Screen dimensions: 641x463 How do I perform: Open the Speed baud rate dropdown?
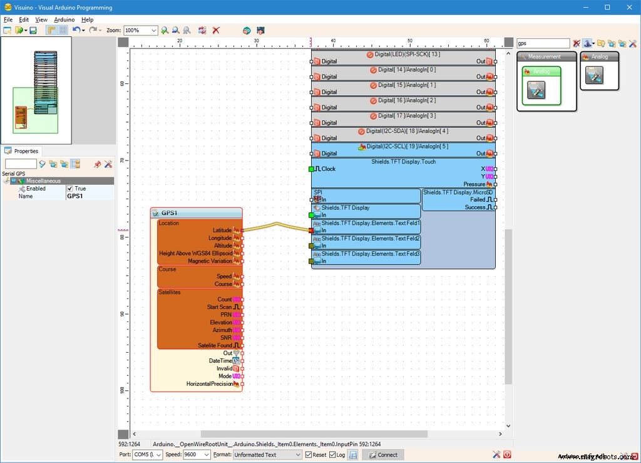[x=207, y=455]
